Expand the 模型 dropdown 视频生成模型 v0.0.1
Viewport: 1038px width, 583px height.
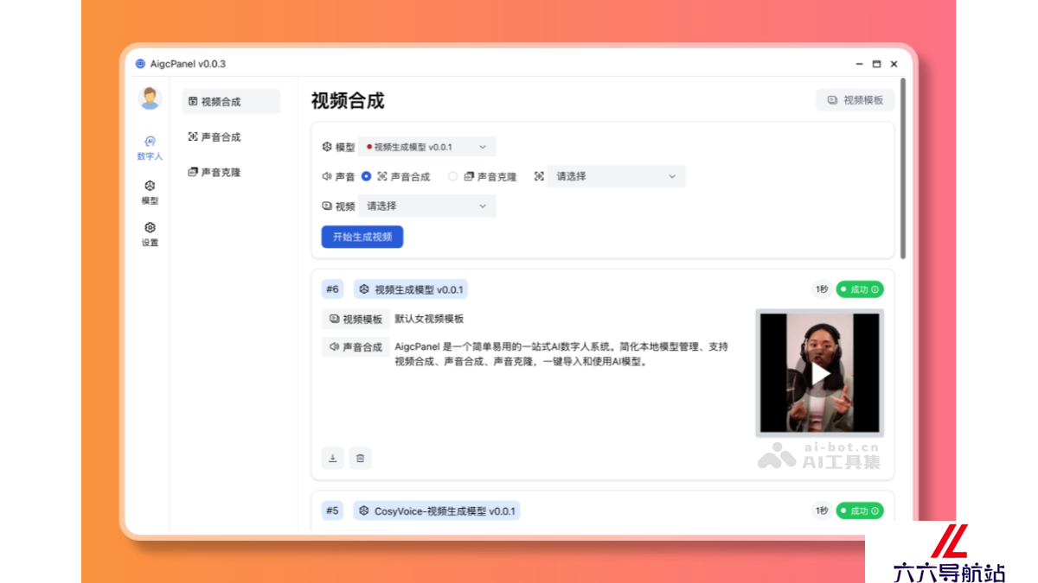pos(427,147)
